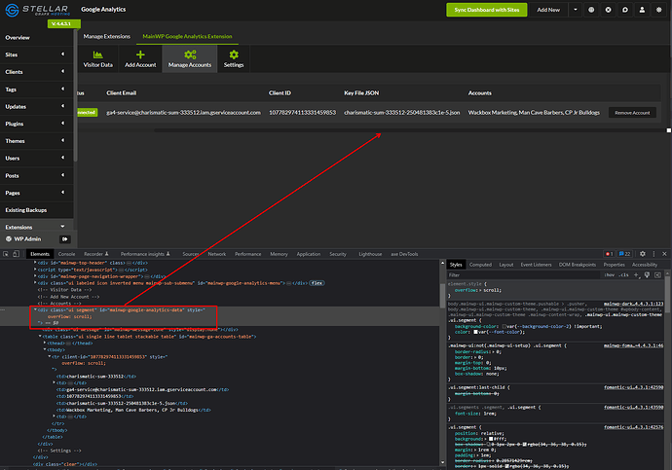Click the chat bubble icon in header
Viewport: 672px width, 470px height.
coord(625,10)
